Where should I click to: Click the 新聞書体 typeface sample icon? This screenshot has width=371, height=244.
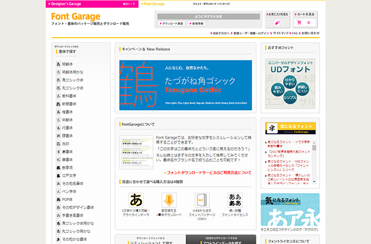58,104
